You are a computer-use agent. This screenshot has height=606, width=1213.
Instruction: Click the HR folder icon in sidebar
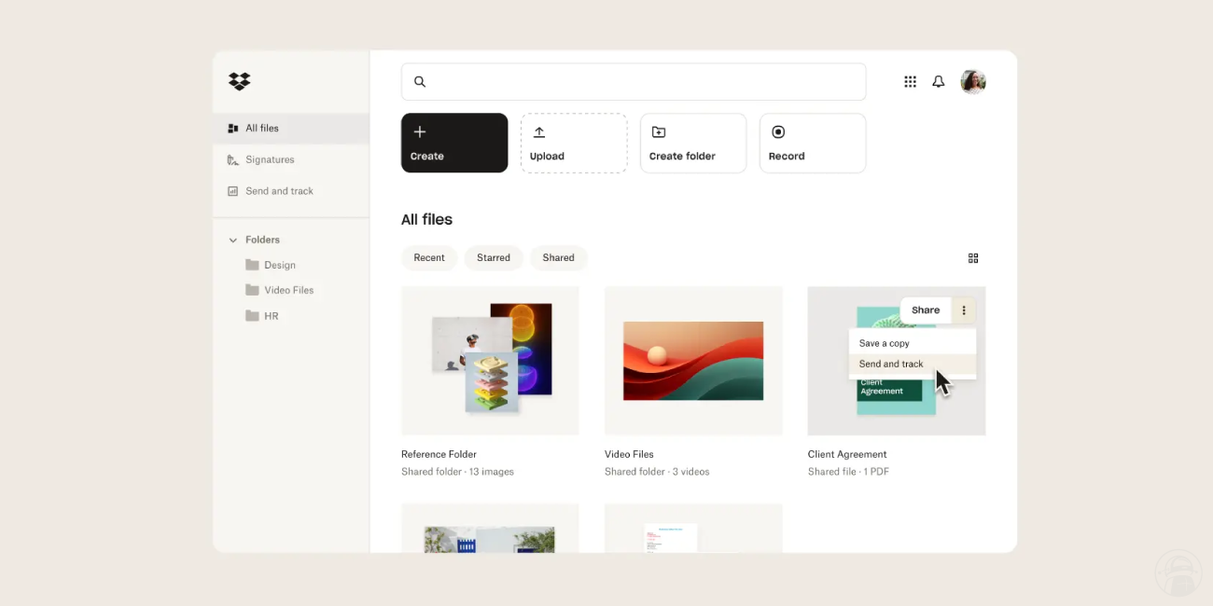pyautogui.click(x=253, y=315)
